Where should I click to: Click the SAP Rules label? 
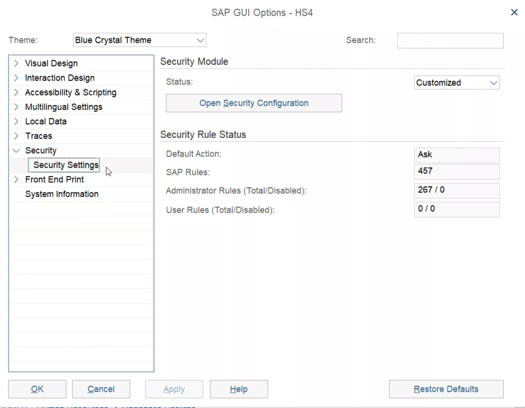point(188,172)
